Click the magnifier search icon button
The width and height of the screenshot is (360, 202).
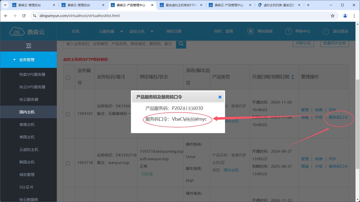click(x=181, y=44)
